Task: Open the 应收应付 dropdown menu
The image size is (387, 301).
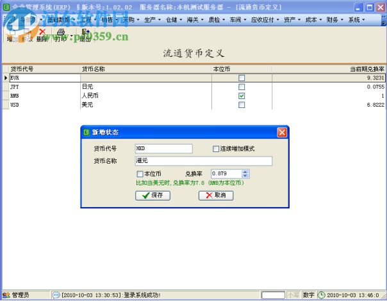Action: (265, 20)
